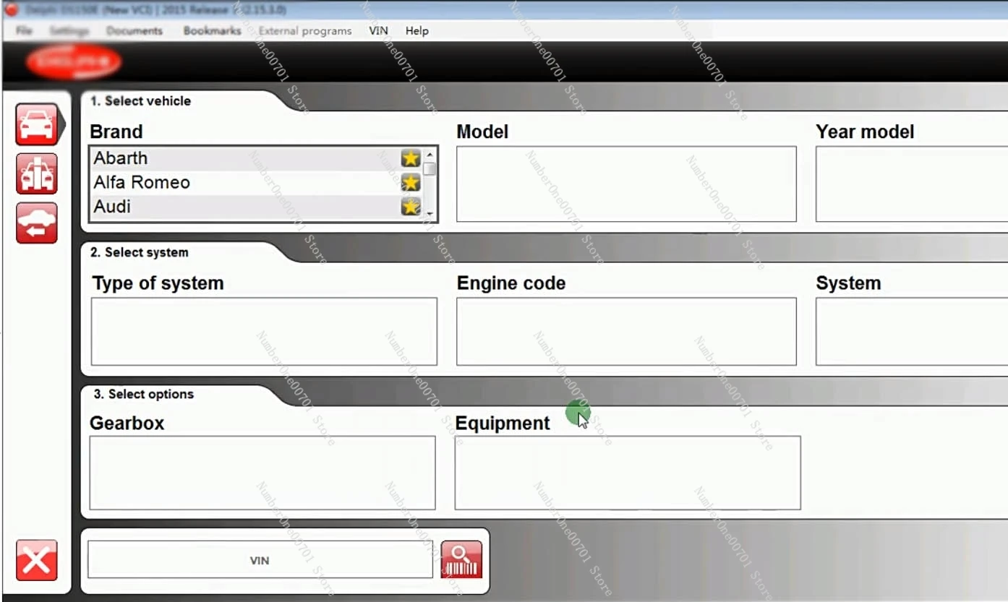This screenshot has height=602, width=1008.
Task: Select Audi in the Brand list
Action: point(256,207)
